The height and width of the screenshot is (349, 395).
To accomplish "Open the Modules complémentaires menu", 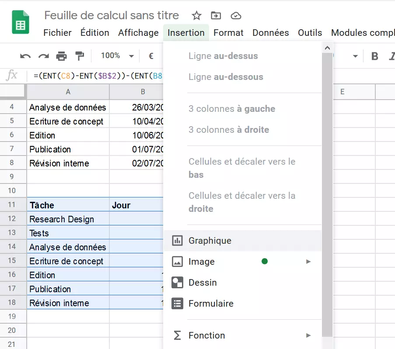I will pyautogui.click(x=363, y=33).
